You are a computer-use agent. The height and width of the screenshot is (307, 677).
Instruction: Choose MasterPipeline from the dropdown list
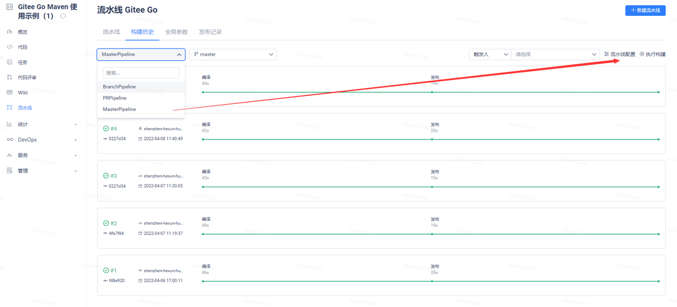pos(141,109)
